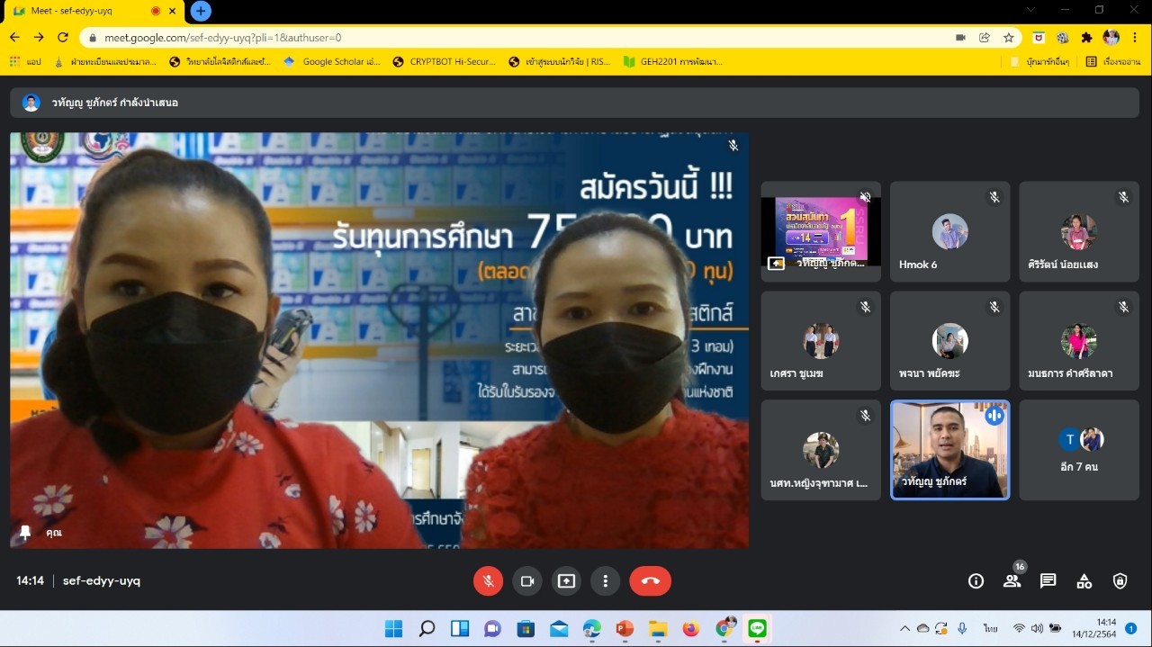Open the Chrome extensions puzzle icon
1152x647 pixels.
tap(1086, 38)
